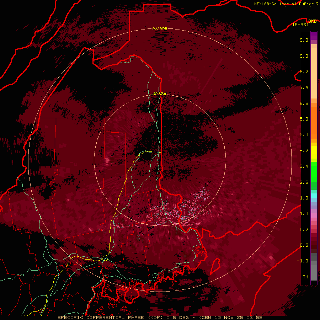Click the 5.0 scale value
320x320 pixels.
click(x=304, y=135)
